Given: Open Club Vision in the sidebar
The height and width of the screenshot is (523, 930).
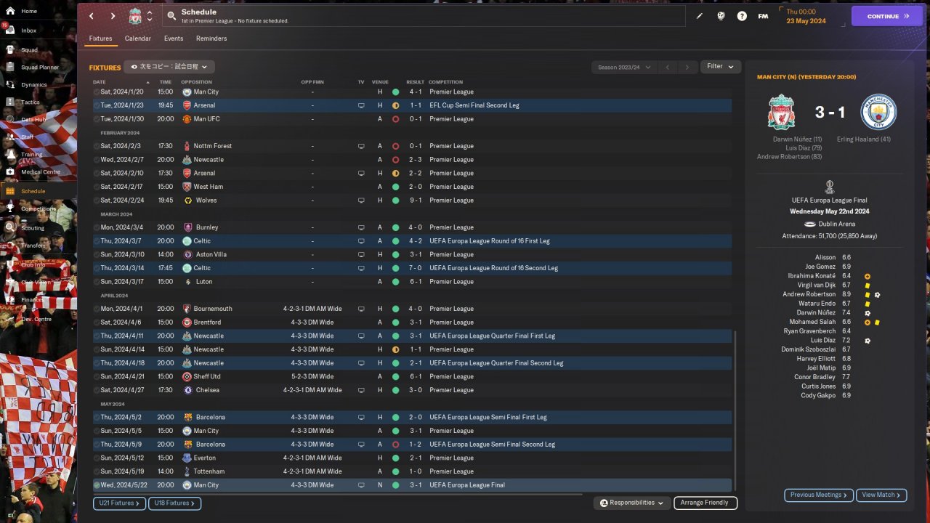Looking at the screenshot, I should tap(36, 283).
